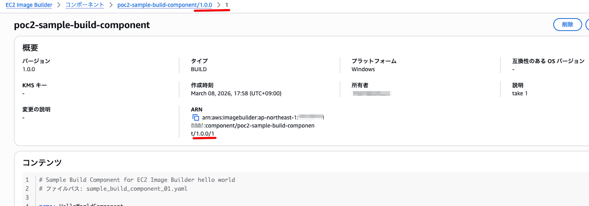This screenshot has height=206, width=589.
Task: Select the creation time March 08, 2026 value
Action: (236, 93)
